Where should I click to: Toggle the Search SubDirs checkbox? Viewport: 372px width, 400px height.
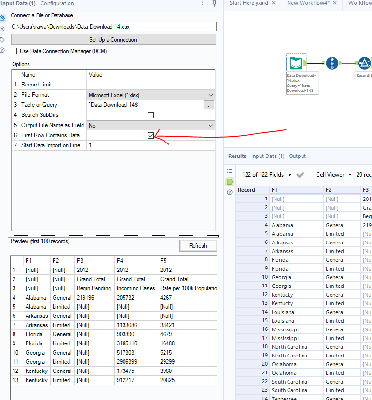151,115
